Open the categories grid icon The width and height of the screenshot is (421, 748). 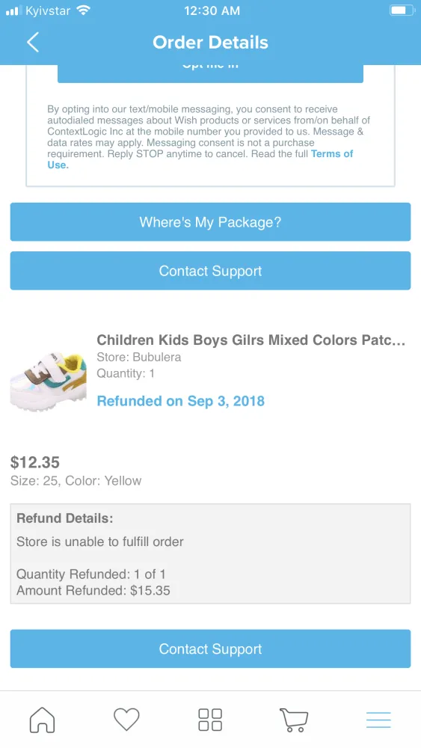pos(210,720)
